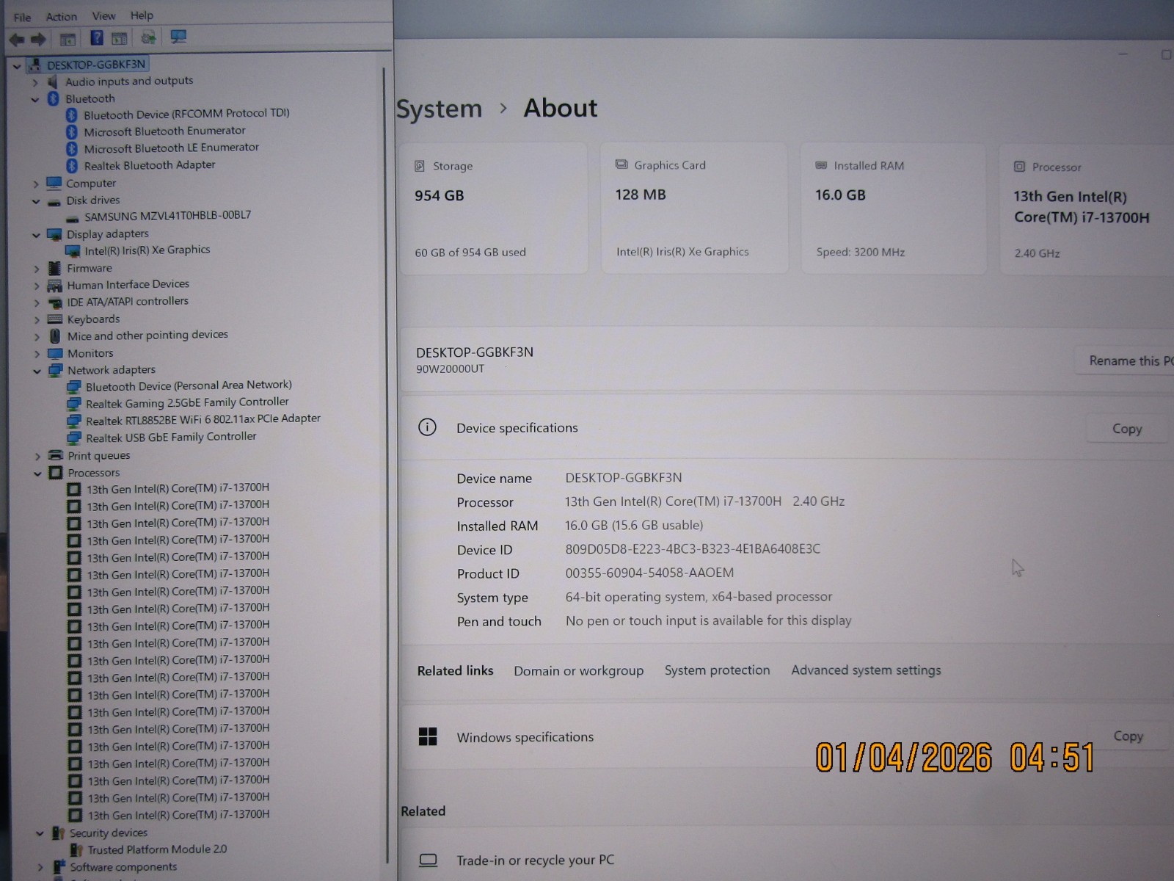
Task: Expand Audio inputs and outputs node
Action: pyautogui.click(x=35, y=82)
